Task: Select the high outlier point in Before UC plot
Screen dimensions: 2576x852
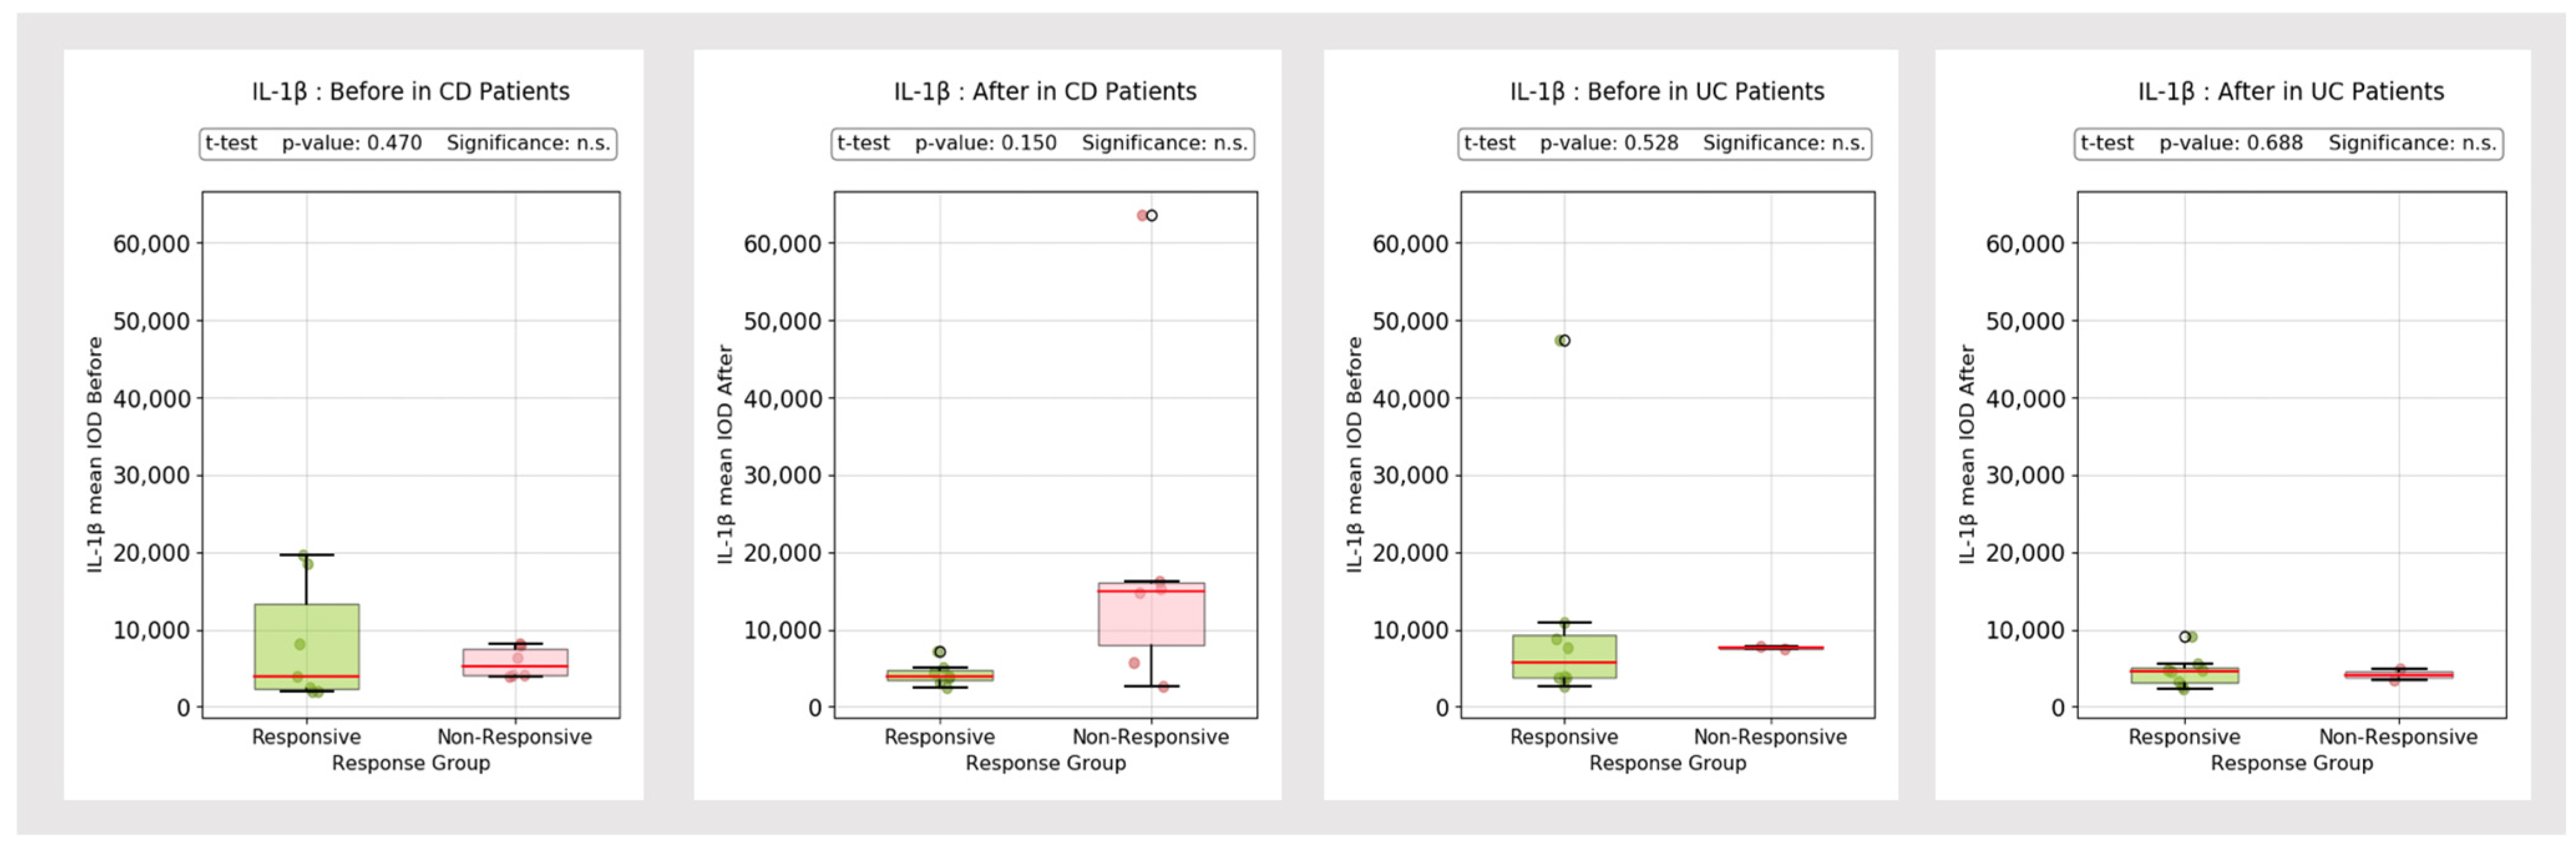Action: 1564,341
